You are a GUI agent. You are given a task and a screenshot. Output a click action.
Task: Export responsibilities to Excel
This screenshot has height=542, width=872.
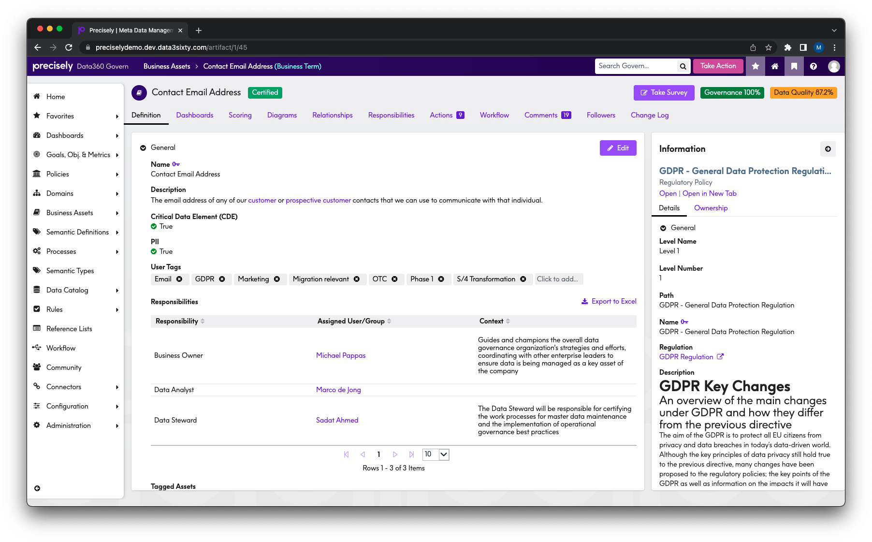point(609,301)
